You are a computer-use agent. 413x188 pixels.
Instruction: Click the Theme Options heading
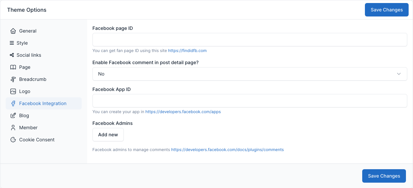pyautogui.click(x=27, y=10)
